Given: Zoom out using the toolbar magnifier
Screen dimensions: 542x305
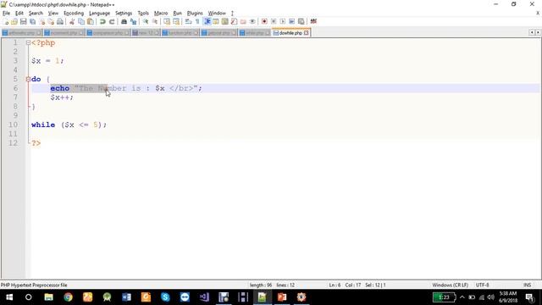Looking at the screenshot, I should tap(155, 21).
